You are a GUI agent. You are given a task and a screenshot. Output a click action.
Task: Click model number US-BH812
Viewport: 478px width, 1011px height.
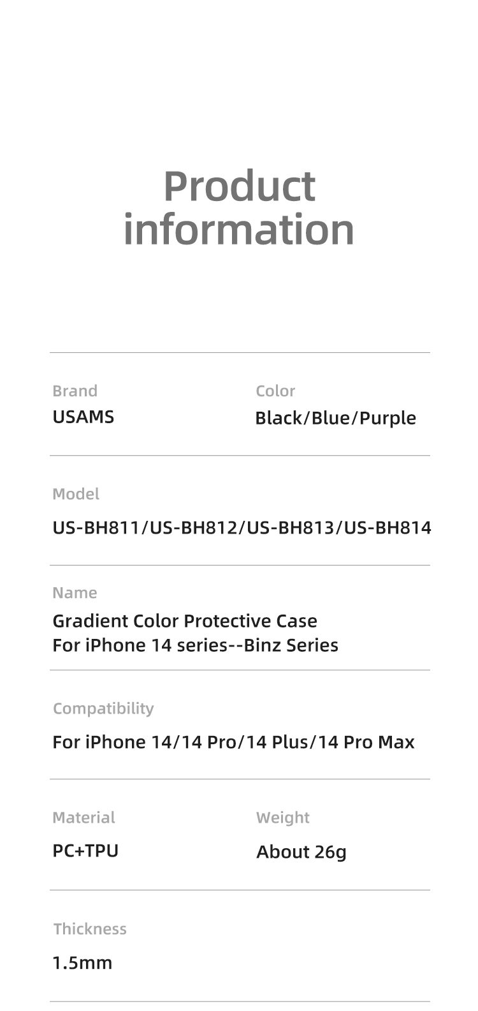194,528
